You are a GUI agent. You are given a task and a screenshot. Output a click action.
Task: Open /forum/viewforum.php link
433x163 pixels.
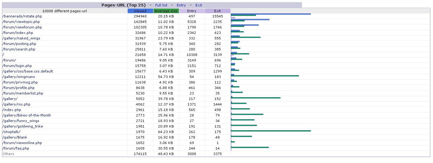pos(22,27)
